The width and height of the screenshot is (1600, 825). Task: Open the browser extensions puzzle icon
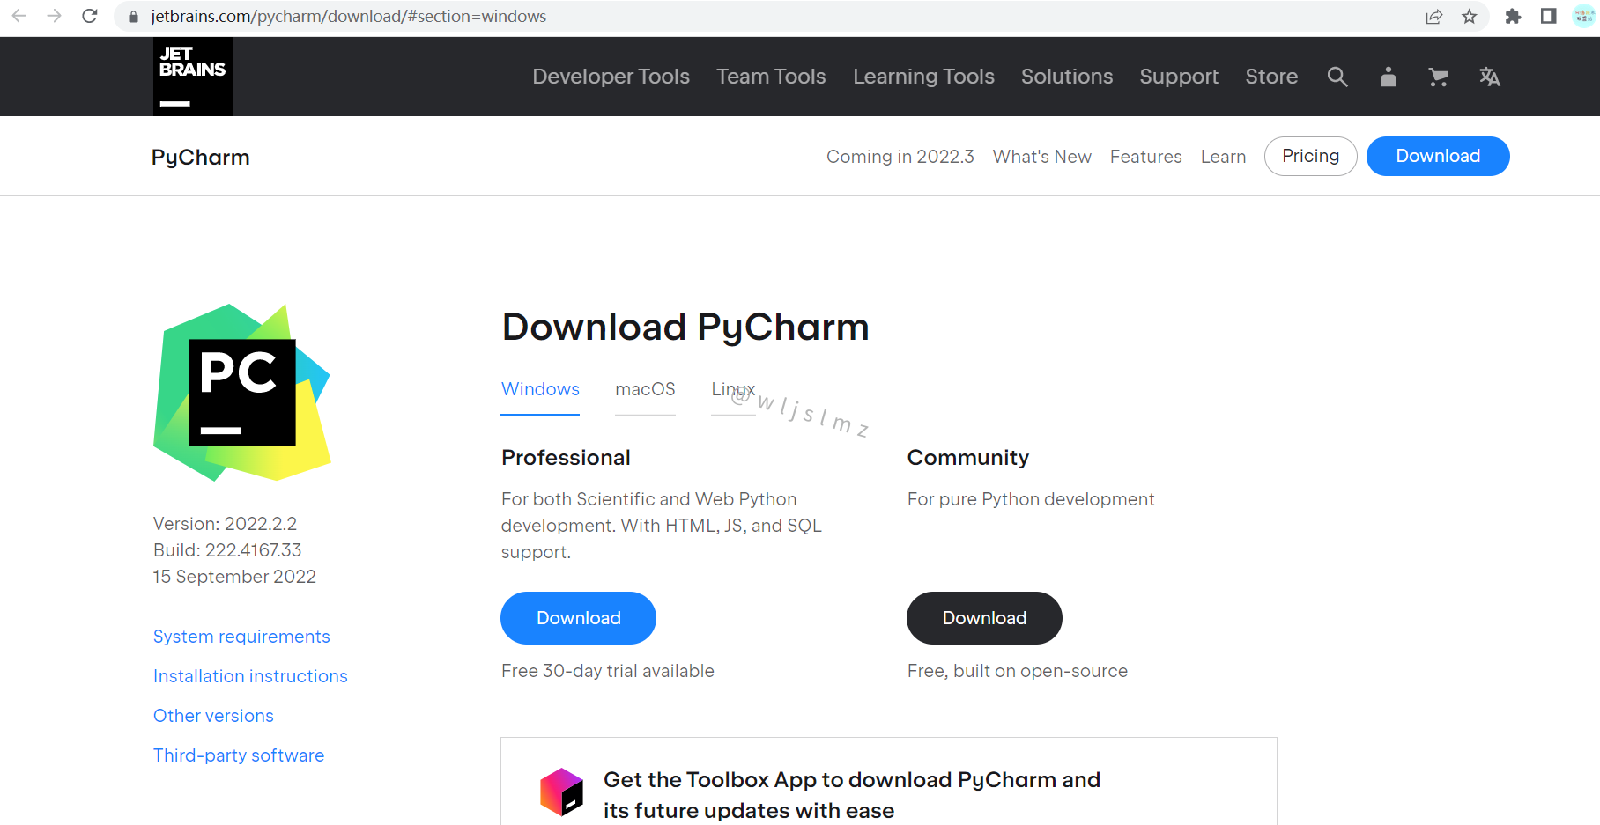click(x=1514, y=16)
